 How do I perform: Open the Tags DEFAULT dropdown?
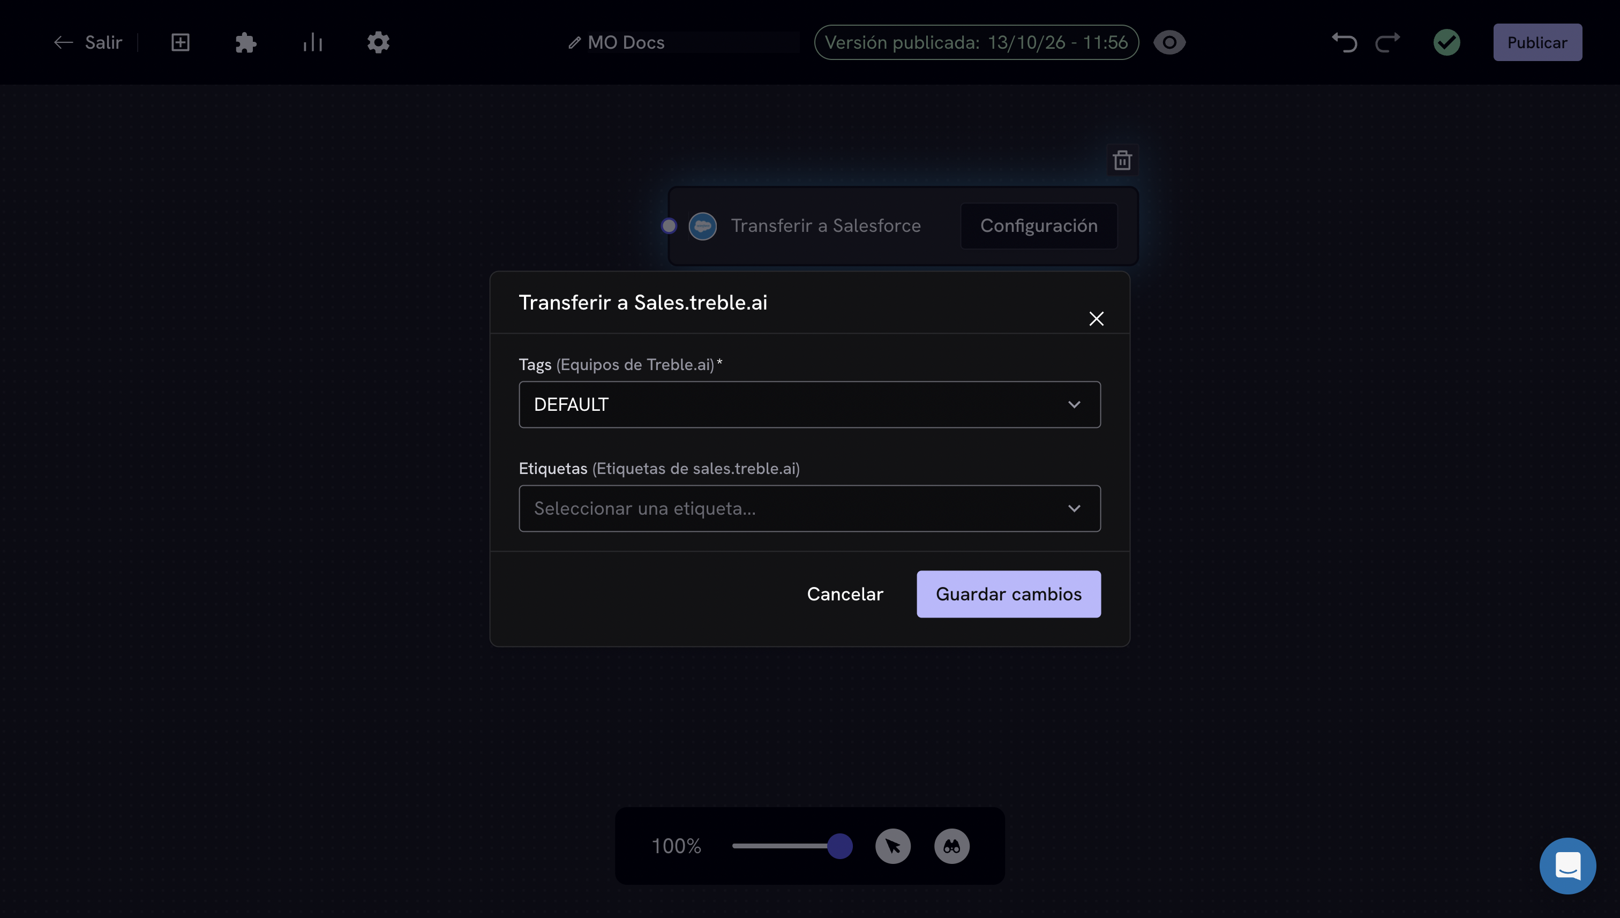coord(809,404)
